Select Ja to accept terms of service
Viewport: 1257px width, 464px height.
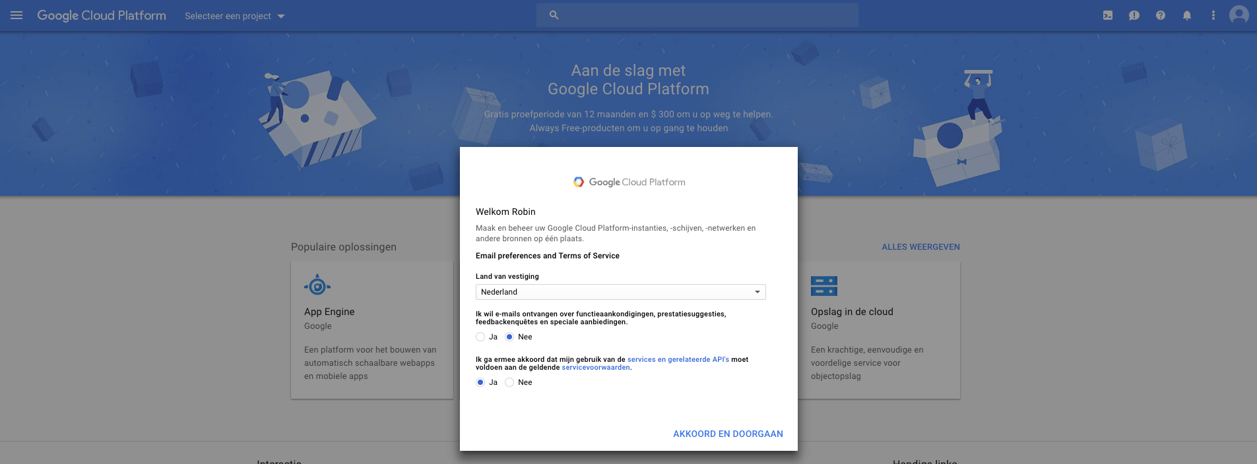480,382
